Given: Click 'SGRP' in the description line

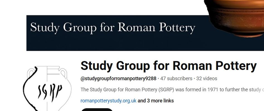Looking at the screenshot, I should click(164, 90).
